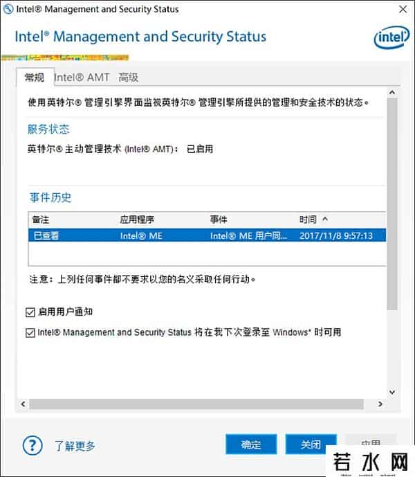
Task: Click the vertical scrollbar up arrow
Action: [392, 93]
